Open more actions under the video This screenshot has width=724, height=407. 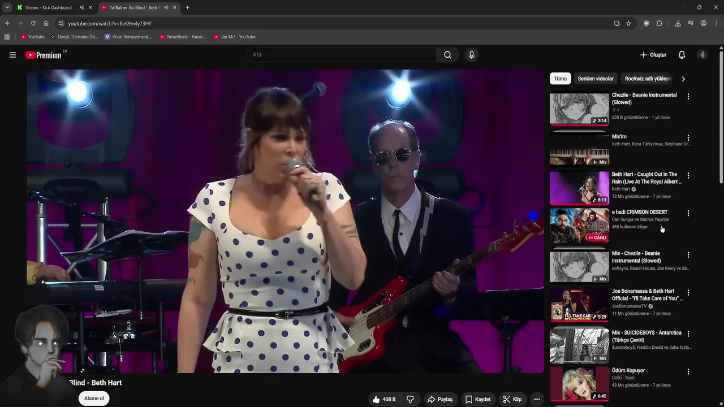tap(537, 399)
